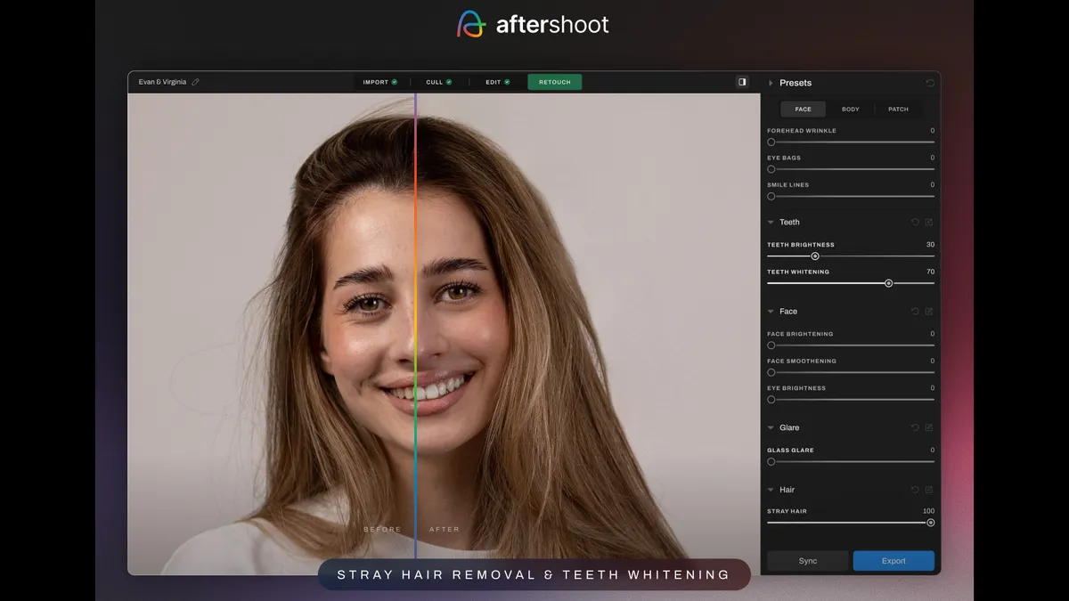Reset the Glare section adjustments
The width and height of the screenshot is (1069, 601).
click(915, 428)
